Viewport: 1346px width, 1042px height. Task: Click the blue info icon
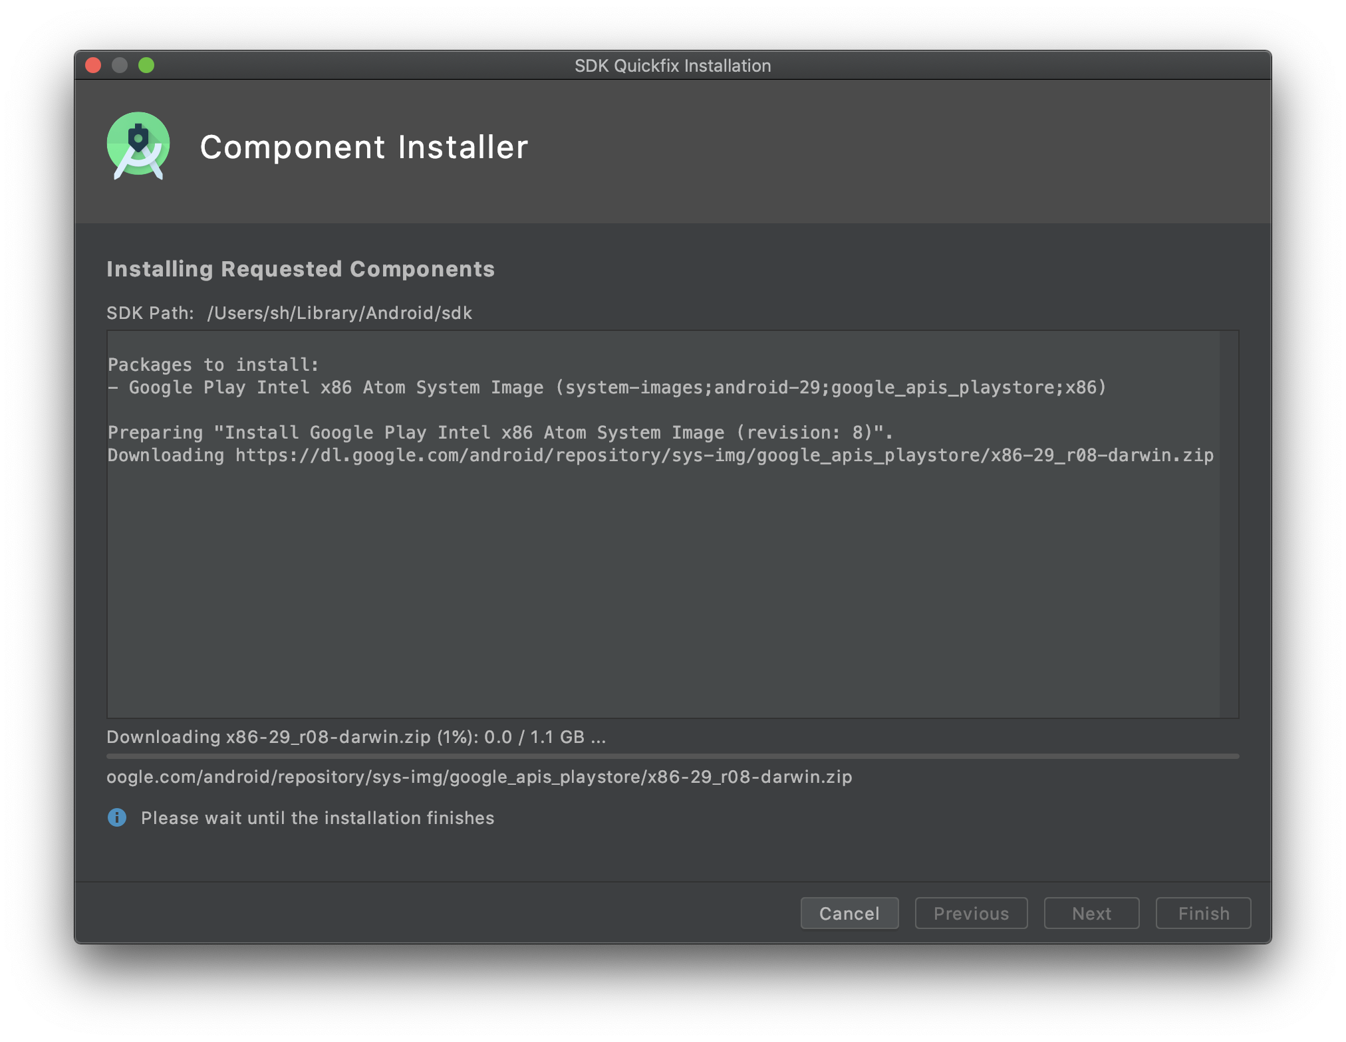click(x=117, y=817)
